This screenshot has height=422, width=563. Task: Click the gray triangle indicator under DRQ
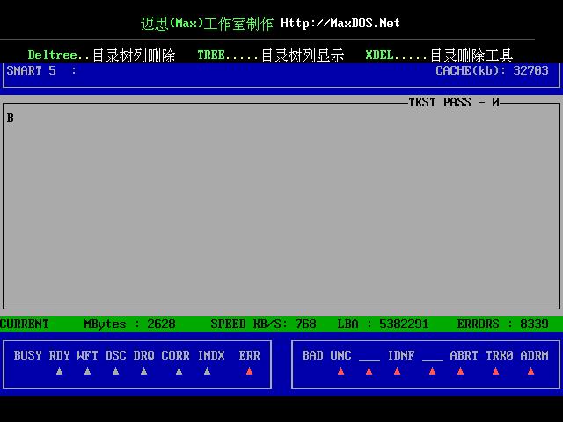coord(144,371)
